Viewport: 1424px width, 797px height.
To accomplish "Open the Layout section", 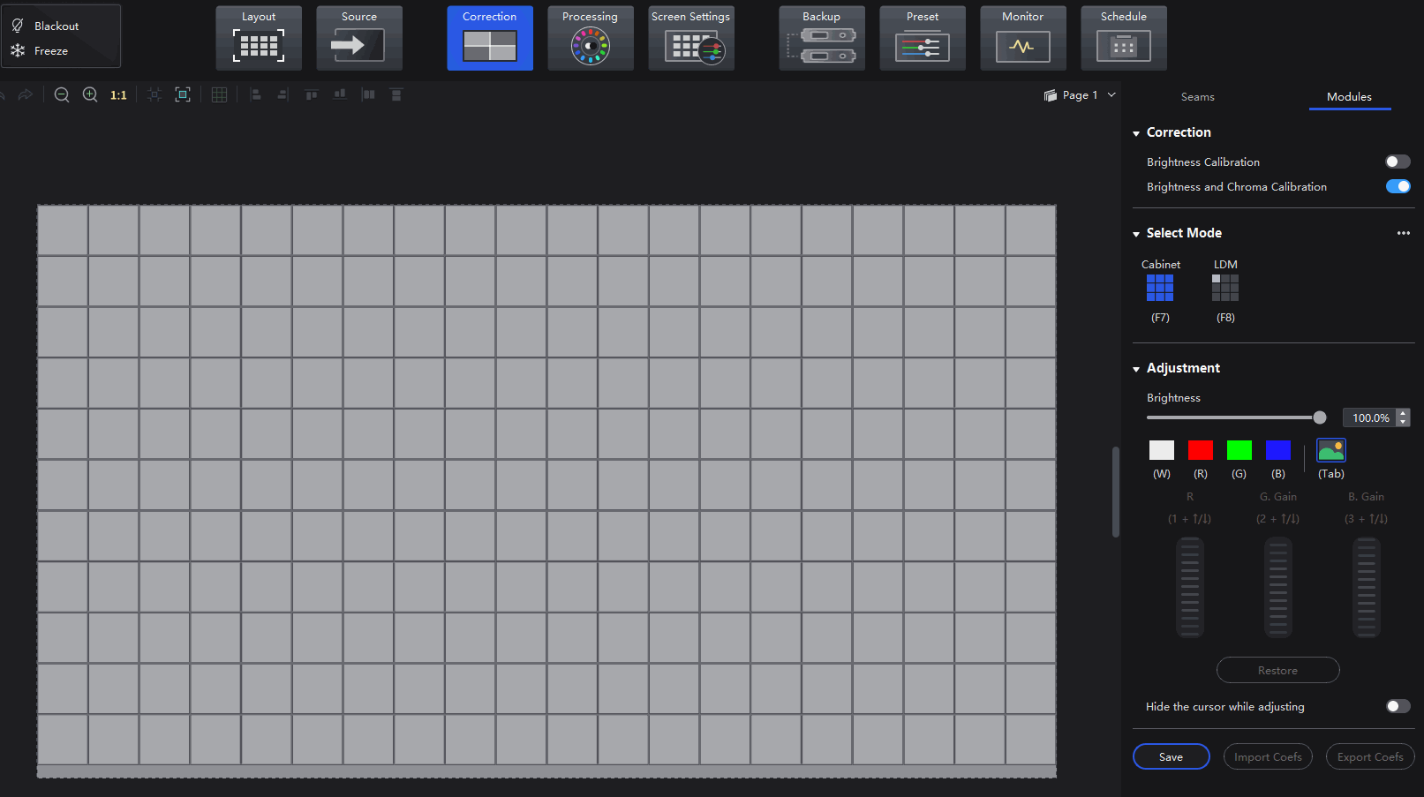I will 259,38.
